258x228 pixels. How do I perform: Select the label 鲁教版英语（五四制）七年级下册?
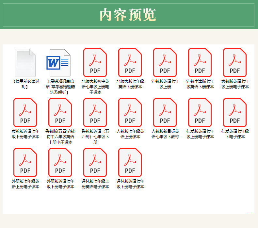[95, 137]
